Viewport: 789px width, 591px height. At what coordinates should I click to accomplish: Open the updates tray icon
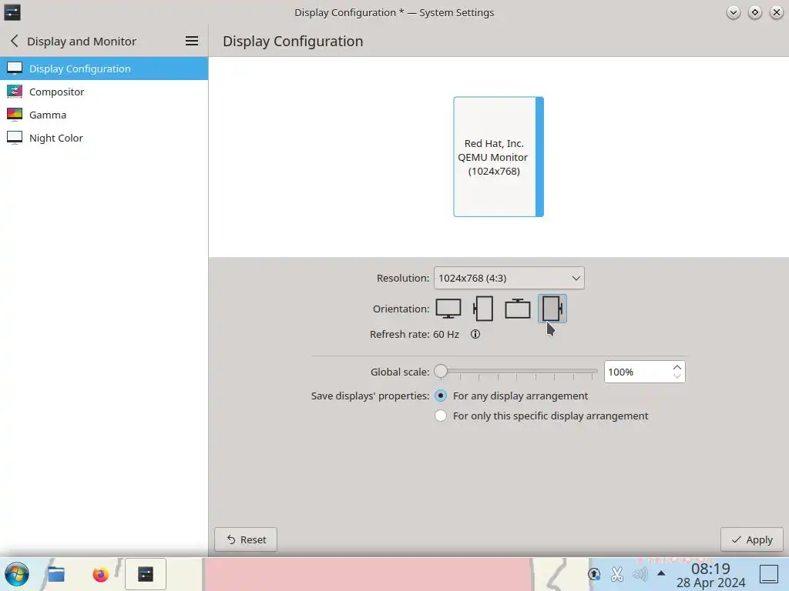594,574
